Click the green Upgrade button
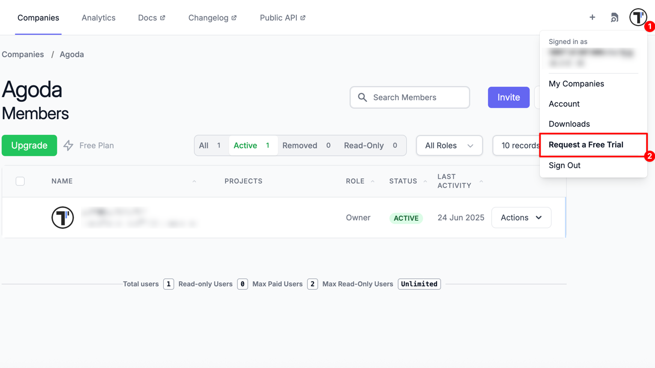This screenshot has width=655, height=368. (29, 145)
